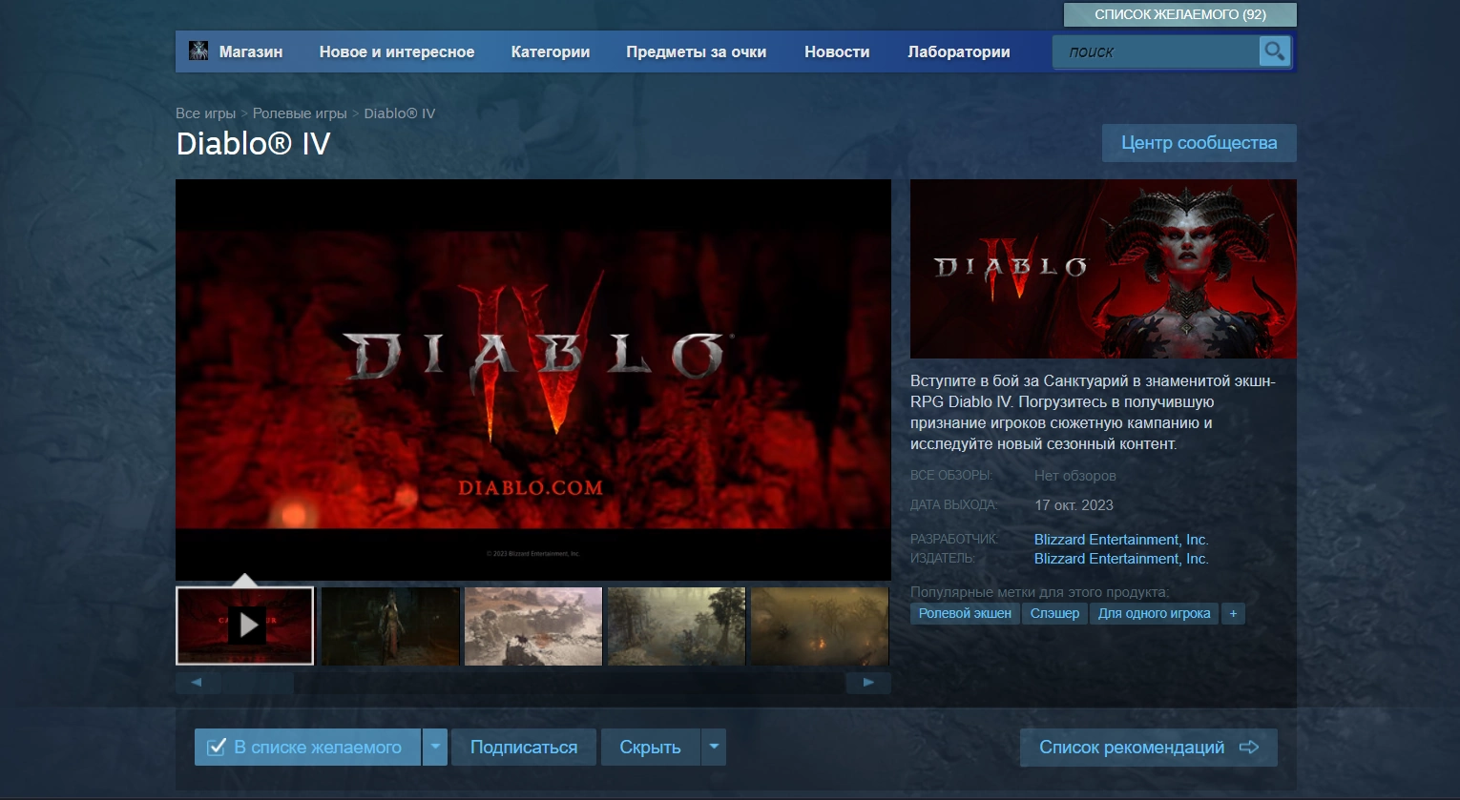Click the search magnifier icon
Screen dimensions: 1460x800
1274,51
